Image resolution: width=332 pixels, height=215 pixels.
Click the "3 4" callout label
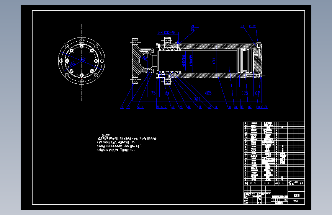140,107
